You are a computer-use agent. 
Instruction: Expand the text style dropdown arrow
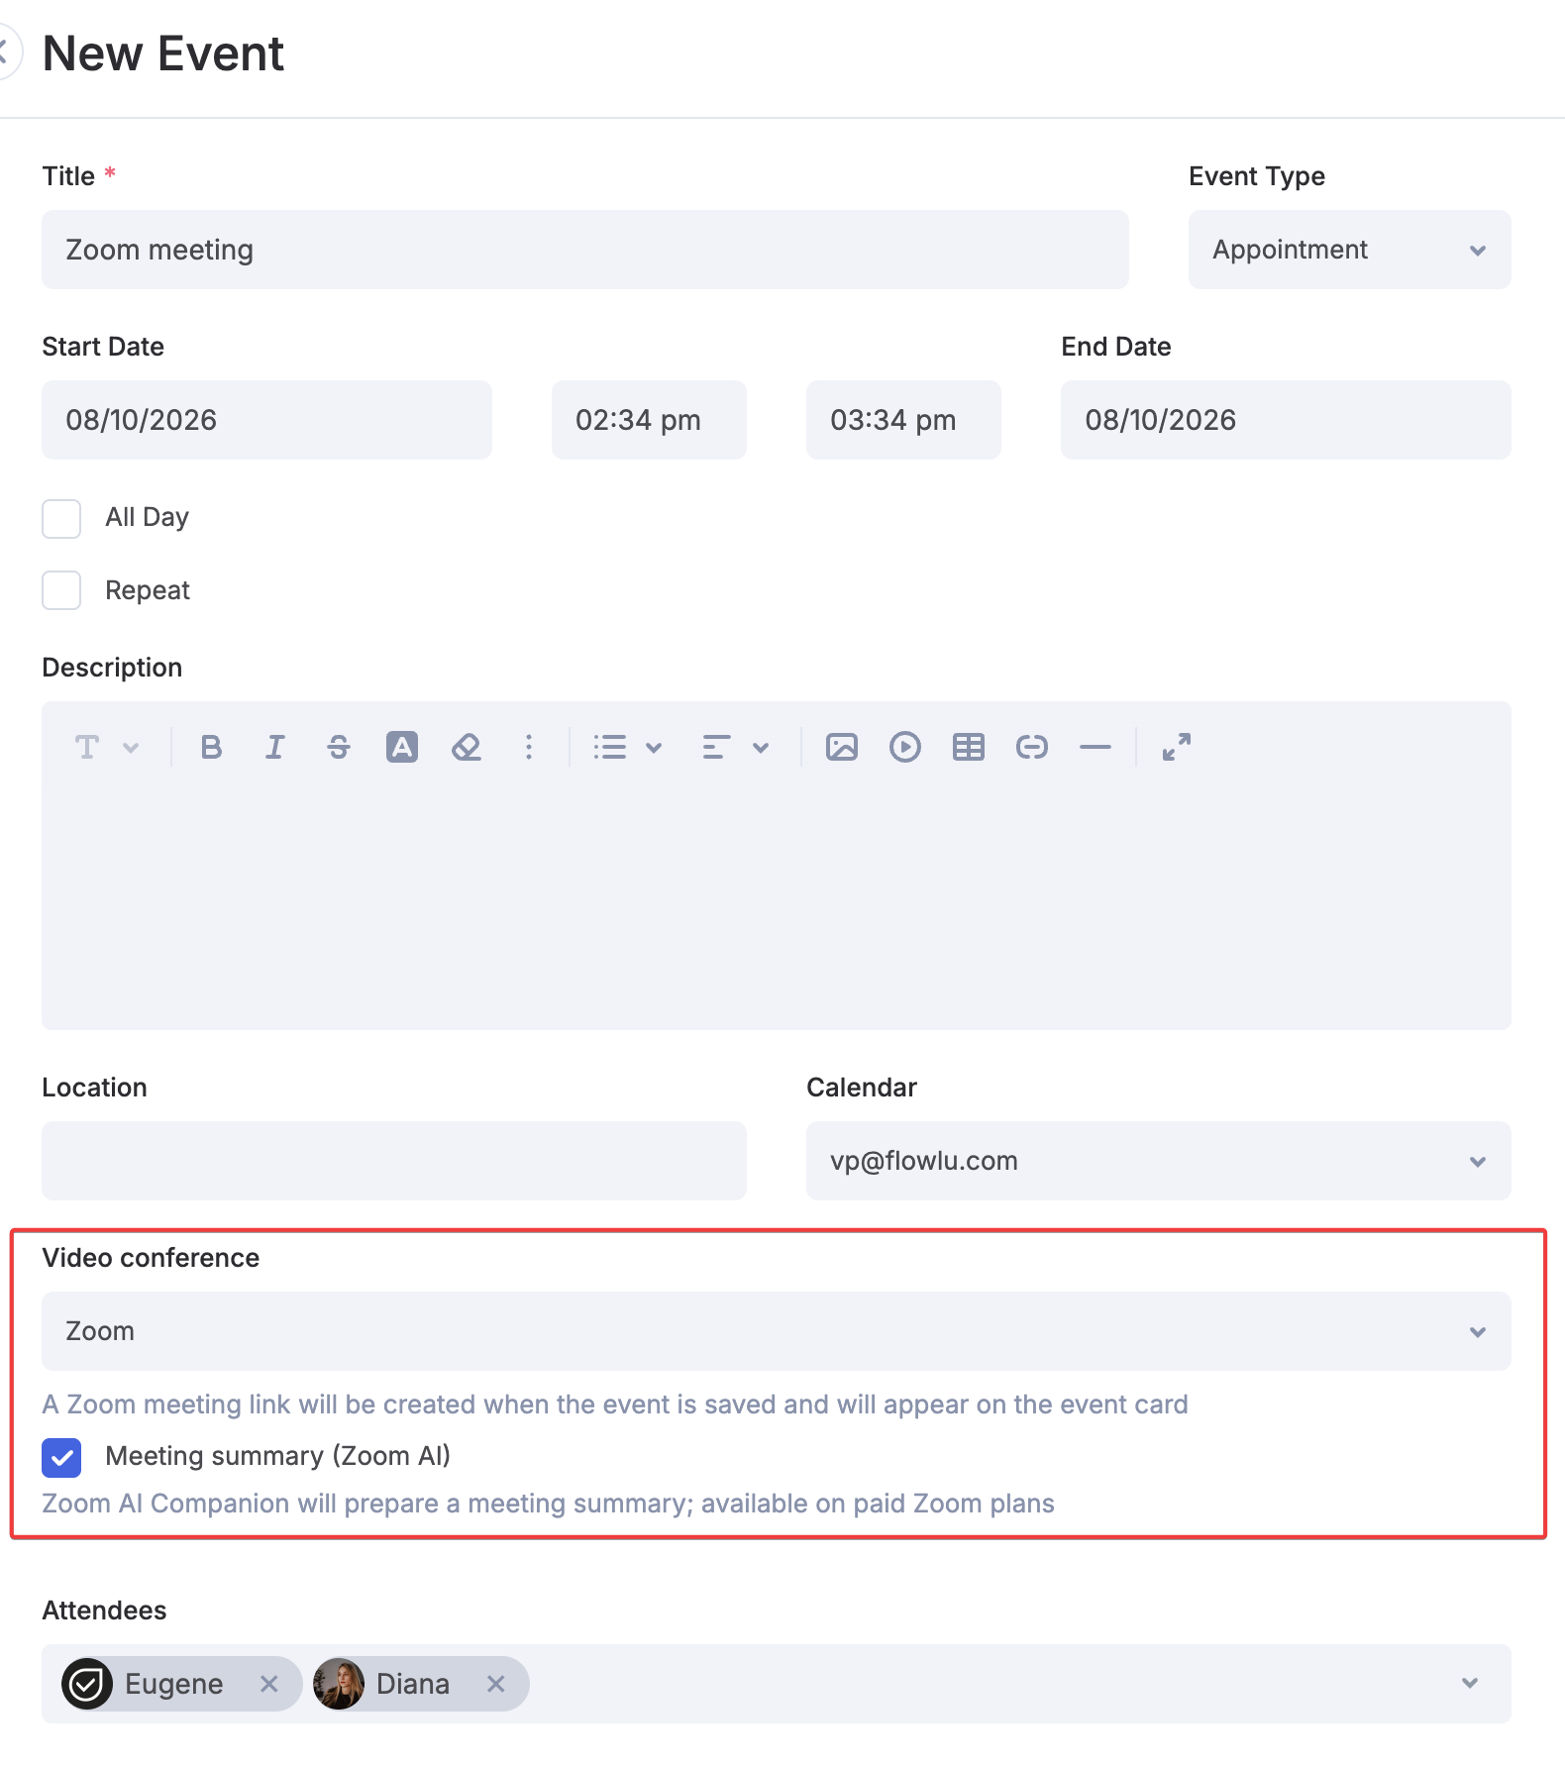131,748
